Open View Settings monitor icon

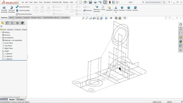coord(125,18)
